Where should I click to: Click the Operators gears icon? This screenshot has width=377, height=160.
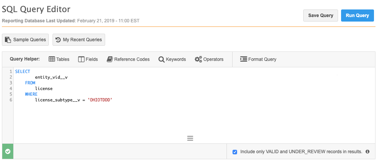pyautogui.click(x=198, y=59)
